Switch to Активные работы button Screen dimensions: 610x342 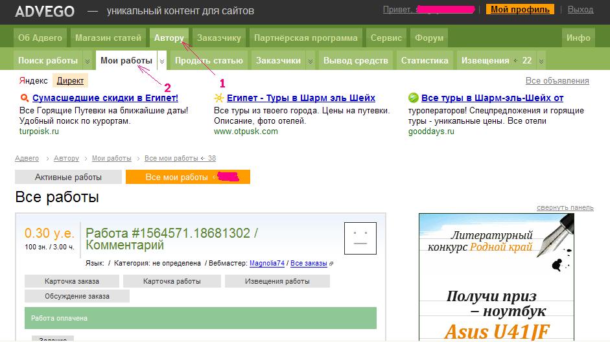[68, 177]
